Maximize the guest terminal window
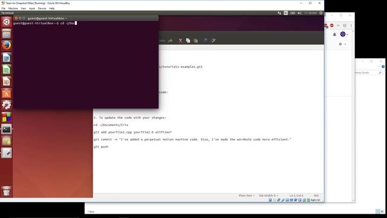Image resolution: width=387 pixels, height=218 pixels. (24, 18)
